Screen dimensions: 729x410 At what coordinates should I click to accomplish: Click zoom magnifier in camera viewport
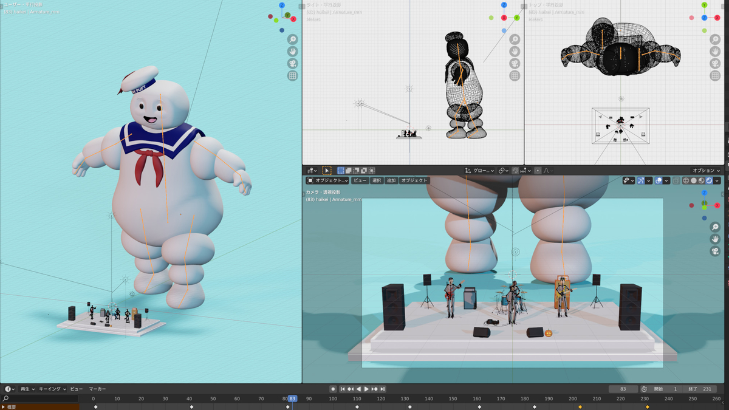(x=715, y=227)
